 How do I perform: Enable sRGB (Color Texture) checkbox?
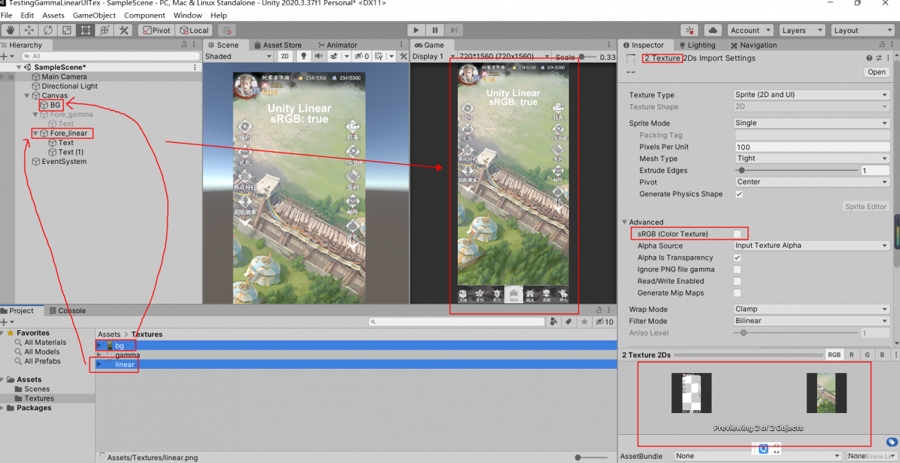point(738,234)
